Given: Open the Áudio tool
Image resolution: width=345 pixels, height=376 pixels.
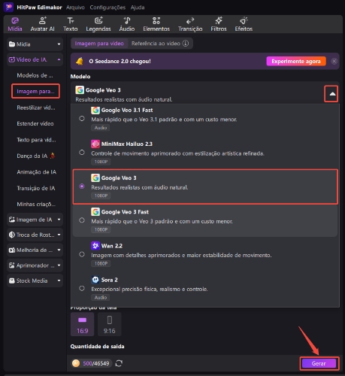Looking at the screenshot, I should tap(127, 24).
